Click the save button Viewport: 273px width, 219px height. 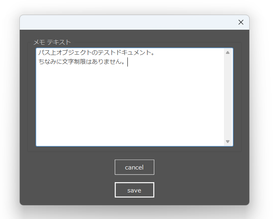[x=135, y=190]
